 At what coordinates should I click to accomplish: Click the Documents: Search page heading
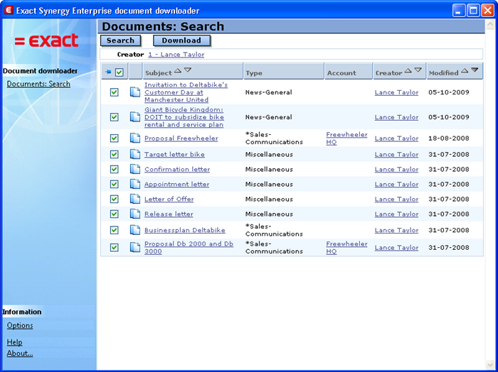[x=163, y=26]
